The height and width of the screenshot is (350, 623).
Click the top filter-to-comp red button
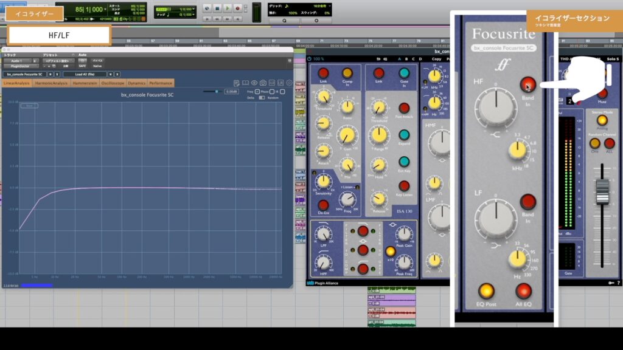363,231
